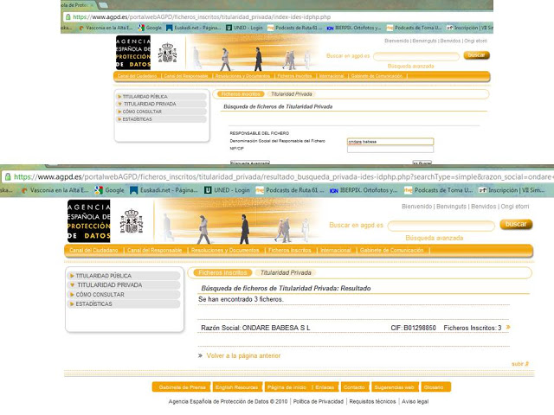554x415 pixels.
Task: Click the English Resources footer button
Action: click(x=236, y=387)
